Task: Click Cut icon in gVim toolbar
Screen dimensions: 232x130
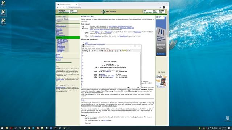Action: click(x=98, y=51)
